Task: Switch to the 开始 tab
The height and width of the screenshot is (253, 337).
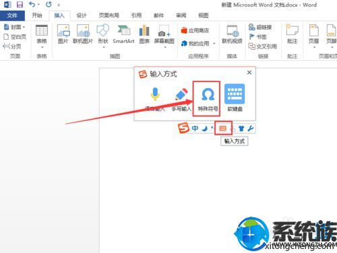Action: click(37, 15)
